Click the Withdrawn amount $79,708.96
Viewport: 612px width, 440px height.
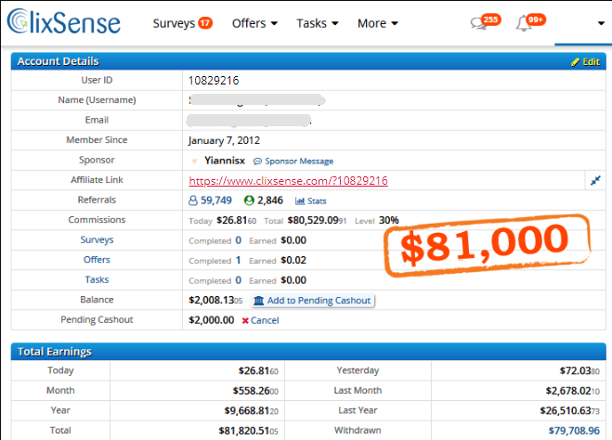(574, 430)
